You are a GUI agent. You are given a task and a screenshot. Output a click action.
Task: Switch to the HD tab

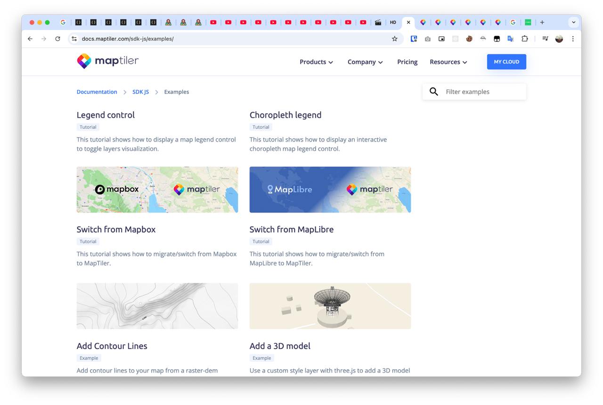pos(393,22)
